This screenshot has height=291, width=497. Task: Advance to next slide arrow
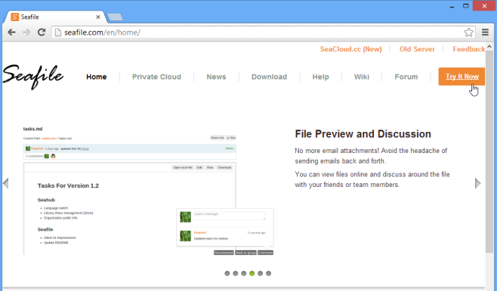tap(477, 183)
